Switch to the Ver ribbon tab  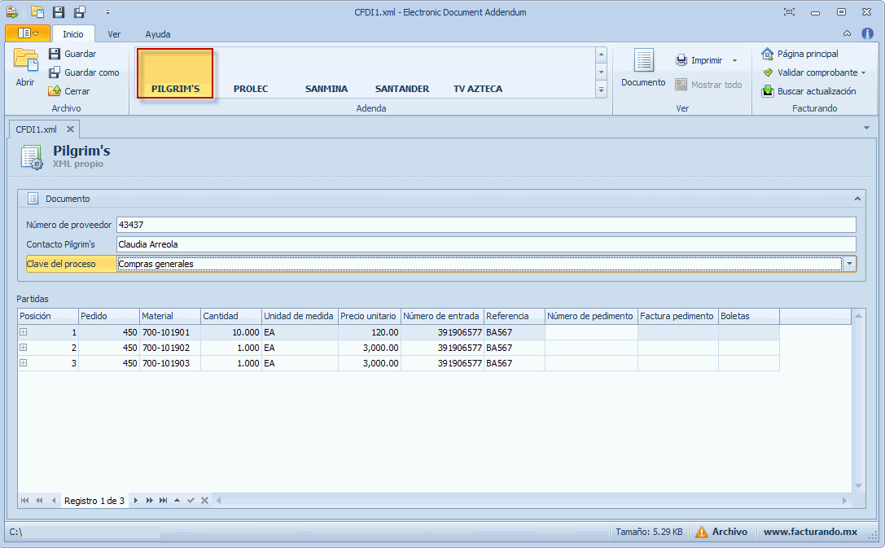(114, 34)
